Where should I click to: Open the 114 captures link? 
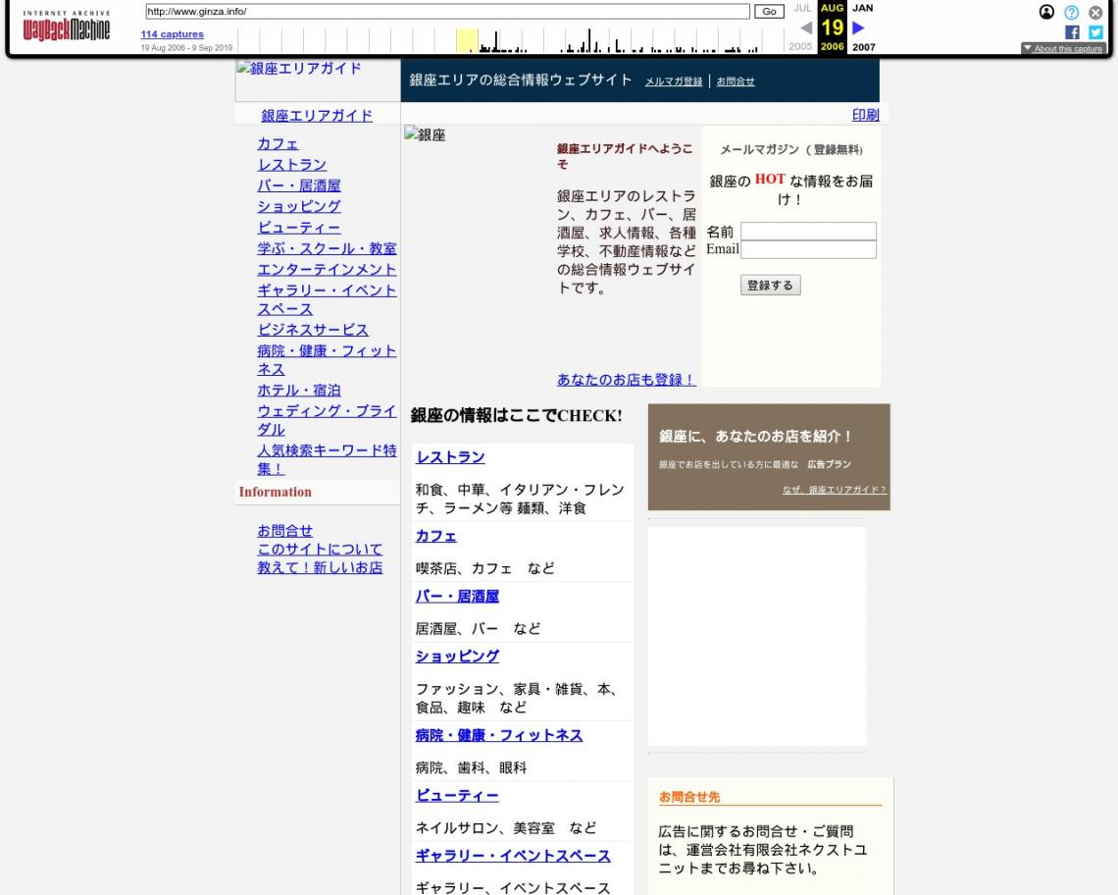[172, 34]
